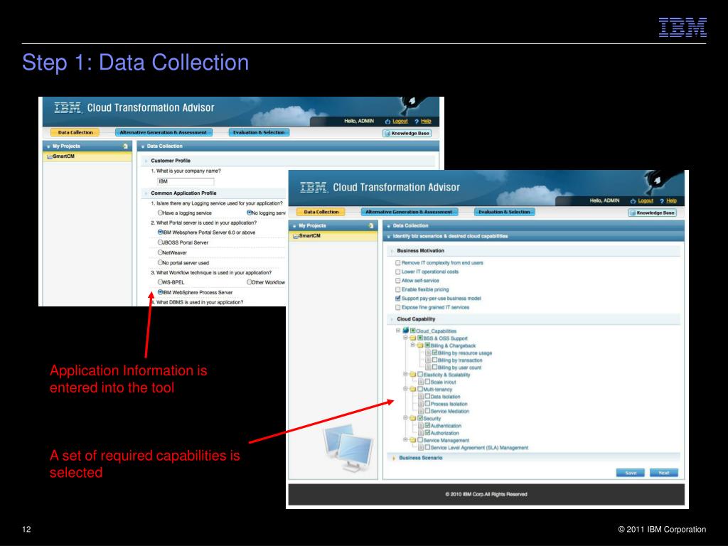Collapse Elasticity & Scalability tree node
728x546 pixels.
(405, 374)
